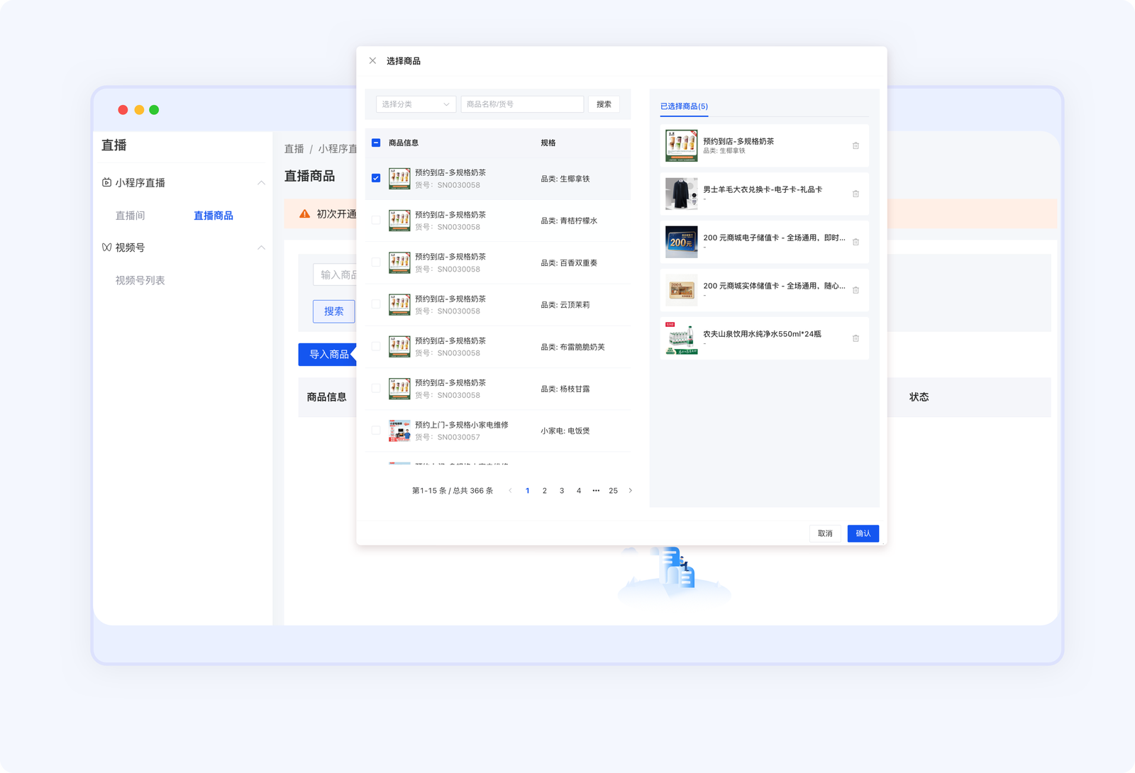Viewport: 1135px width, 773px height.
Task: Focus the 商品名称/货号 search input field
Action: 522,104
